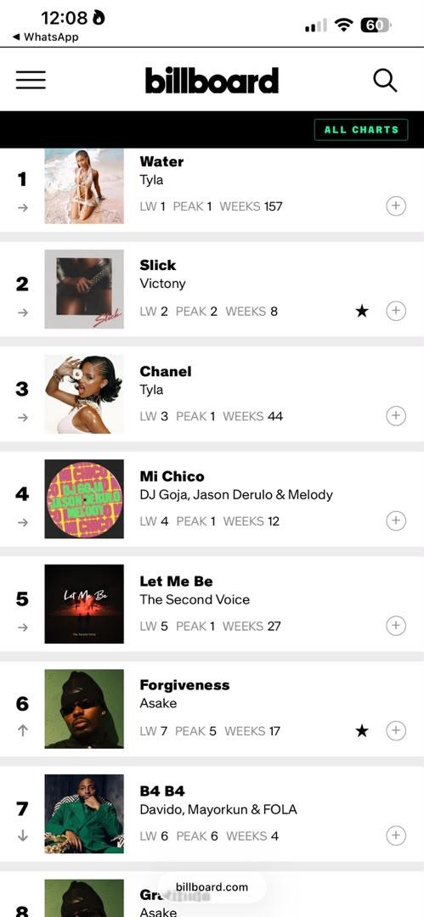Click plus icon beside B4 B4

(396, 835)
